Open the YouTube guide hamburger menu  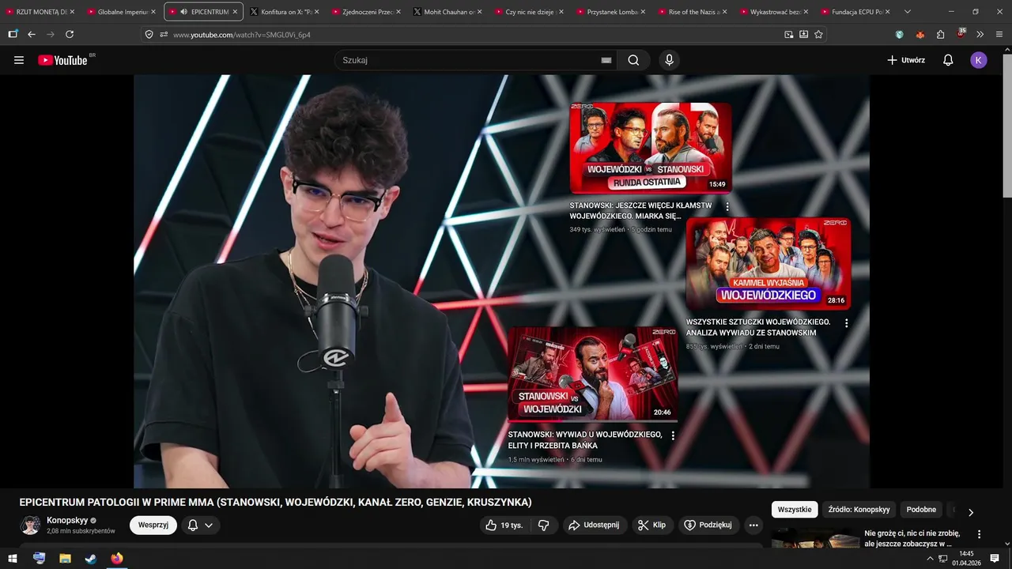click(x=19, y=60)
